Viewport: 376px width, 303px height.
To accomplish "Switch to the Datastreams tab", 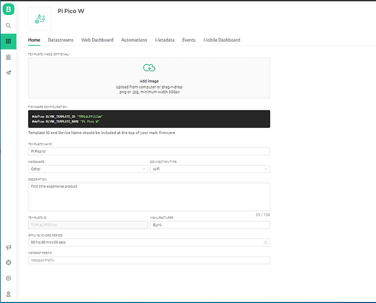I will (x=61, y=40).
